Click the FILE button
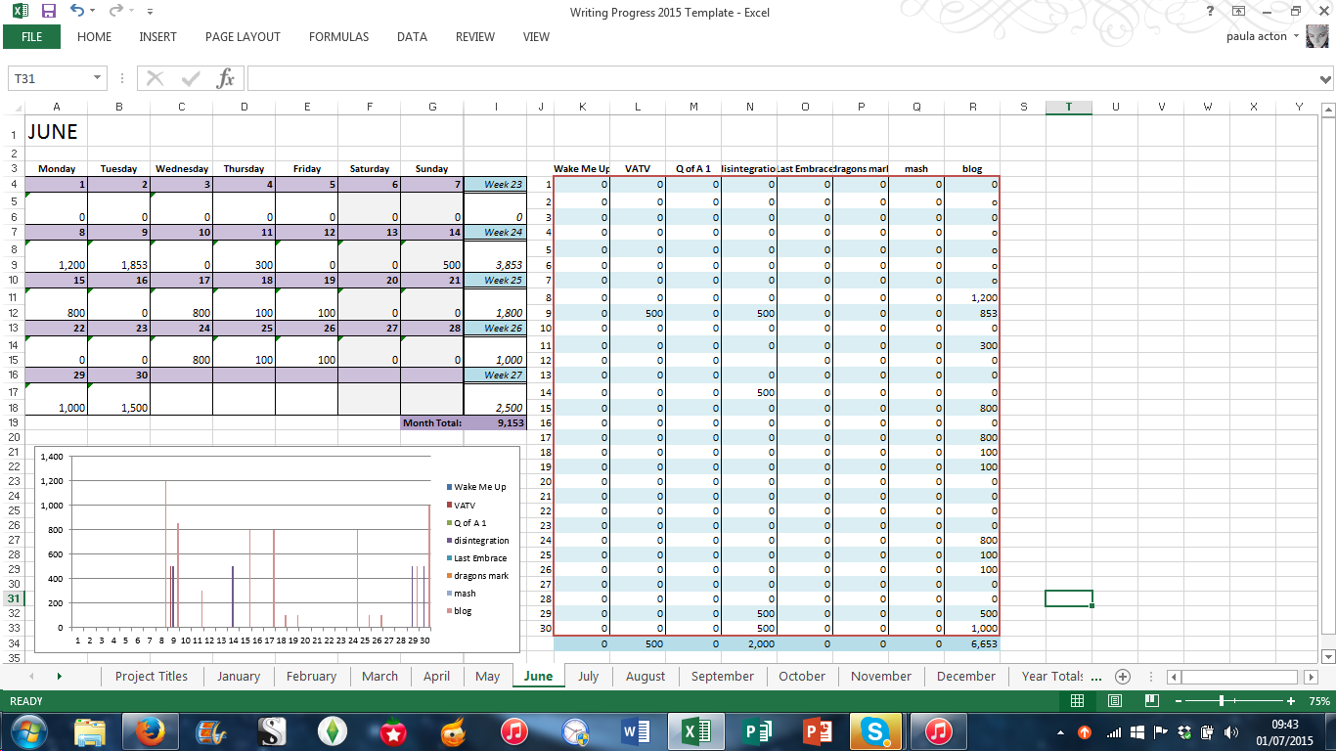1336x751 pixels. point(31,37)
